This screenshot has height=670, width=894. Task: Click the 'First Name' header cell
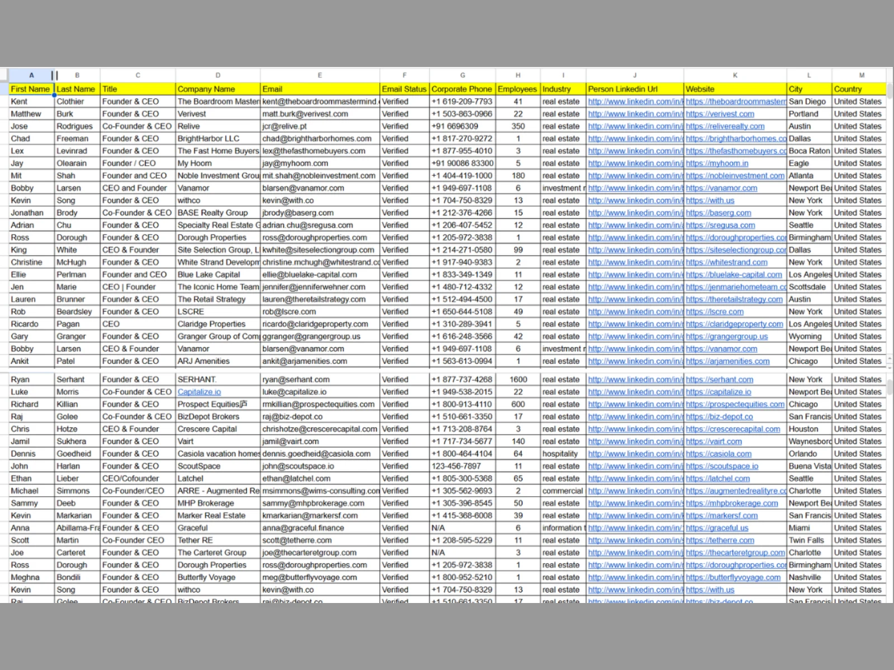(x=31, y=89)
